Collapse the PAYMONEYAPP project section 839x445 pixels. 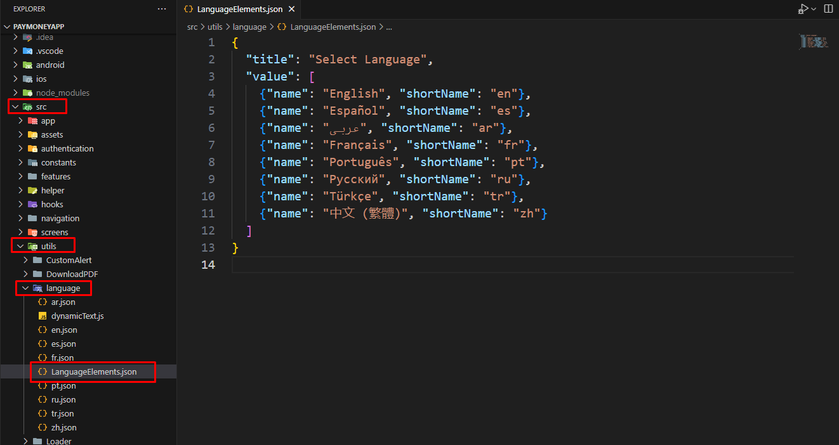pyautogui.click(x=8, y=27)
